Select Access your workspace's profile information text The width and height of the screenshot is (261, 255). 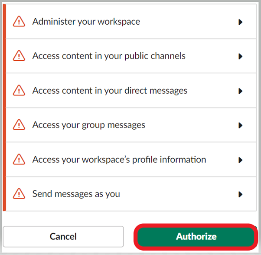pos(119,160)
